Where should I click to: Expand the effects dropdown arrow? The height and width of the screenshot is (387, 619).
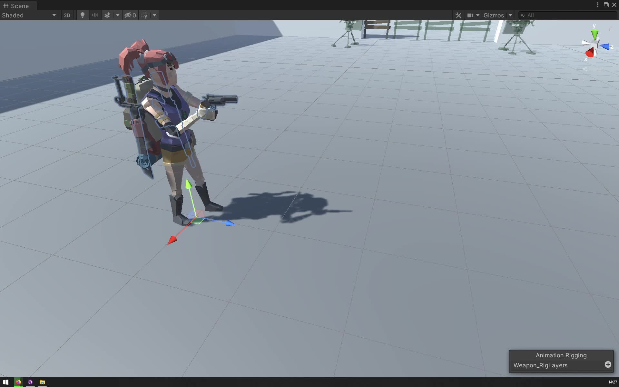[x=117, y=15]
